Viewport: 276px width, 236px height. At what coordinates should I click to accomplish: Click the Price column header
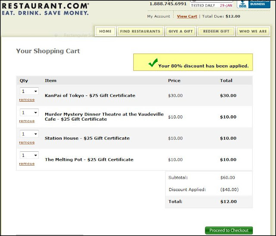[174, 80]
